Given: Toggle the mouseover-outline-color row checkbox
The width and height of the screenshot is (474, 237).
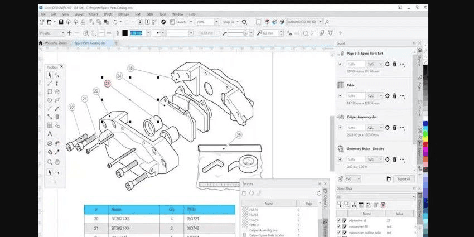Looking at the screenshot, I should [x=338, y=233].
